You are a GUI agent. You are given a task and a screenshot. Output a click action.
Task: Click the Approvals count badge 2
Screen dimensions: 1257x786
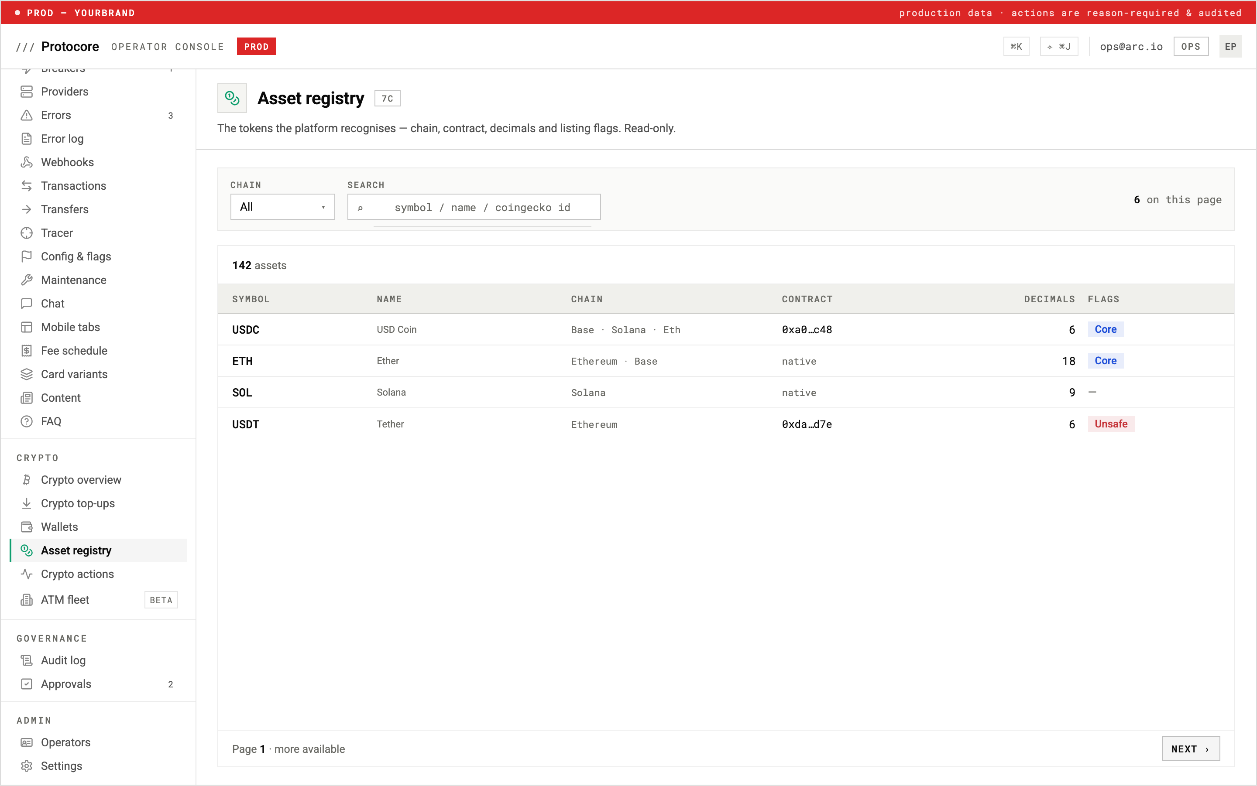coord(171,684)
